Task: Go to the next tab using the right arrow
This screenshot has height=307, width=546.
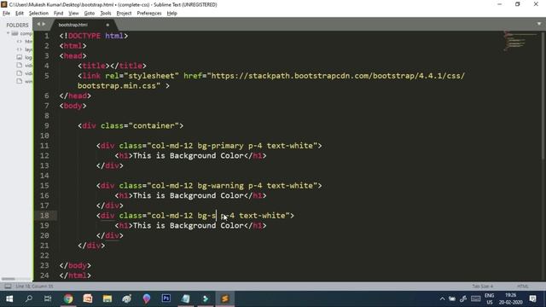Action: pos(44,24)
